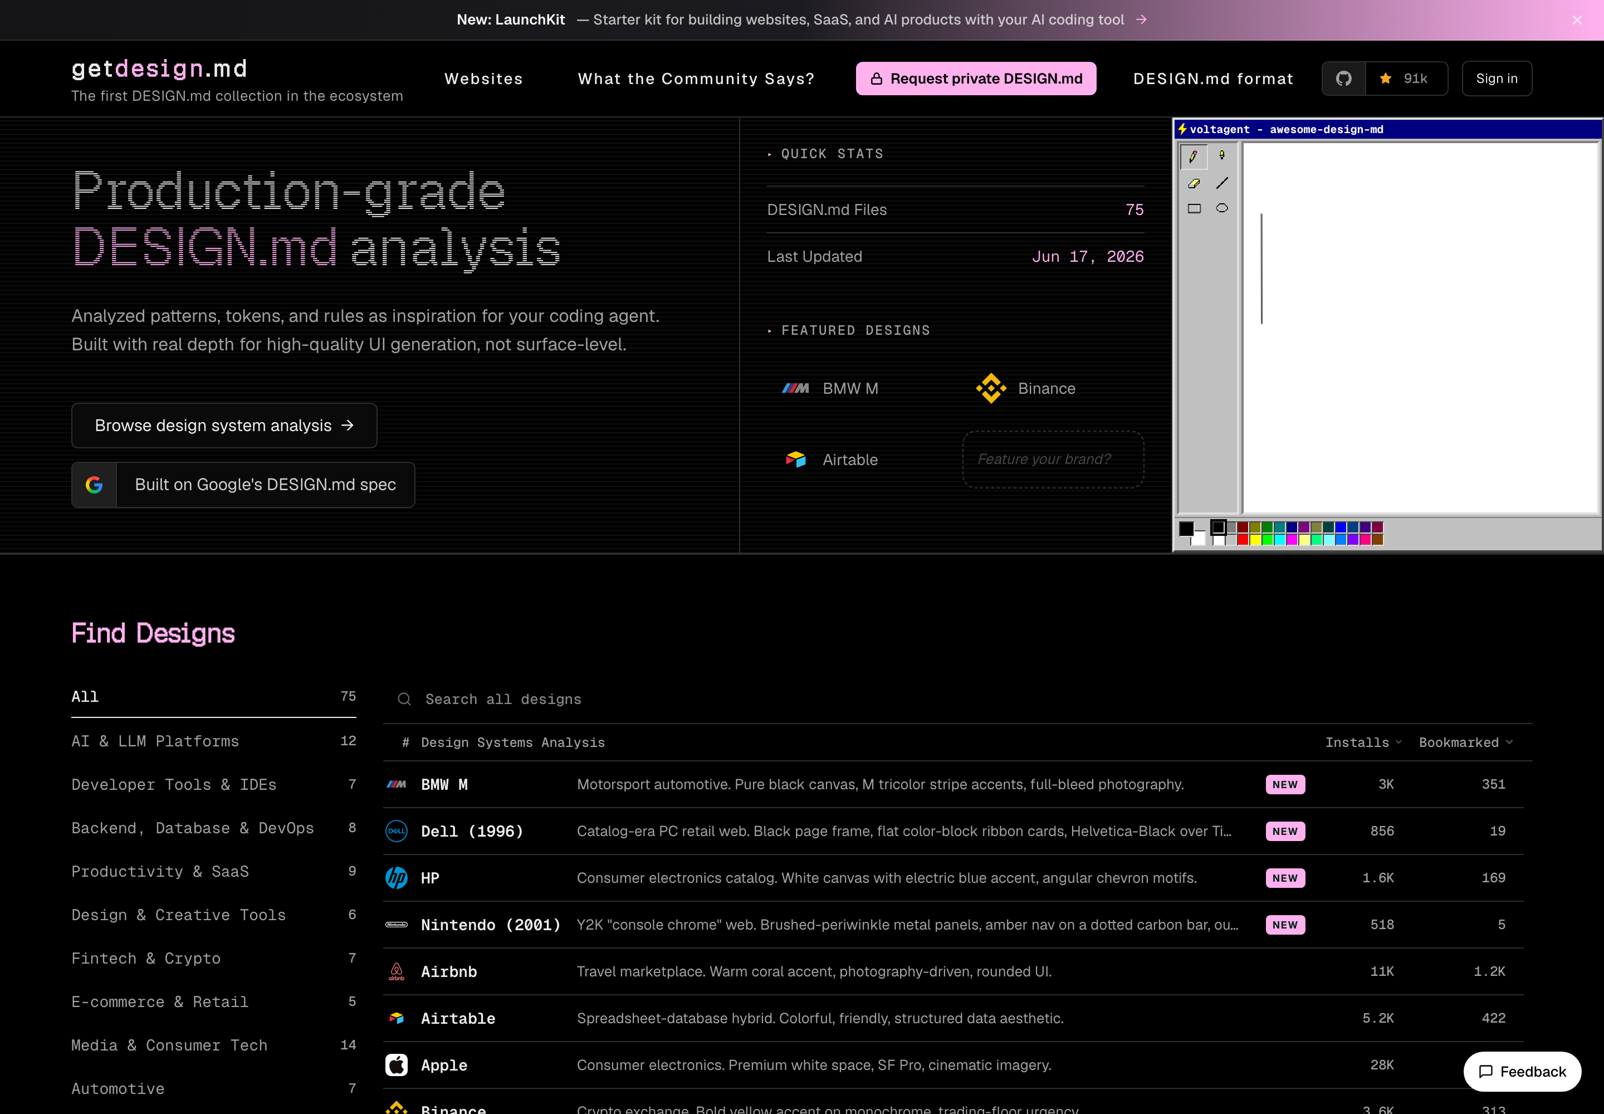The width and height of the screenshot is (1604, 1114).
Task: Sort table by Installs dropdown
Action: 1363,742
